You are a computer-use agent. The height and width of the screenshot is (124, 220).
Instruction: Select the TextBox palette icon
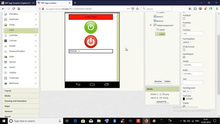(5, 73)
